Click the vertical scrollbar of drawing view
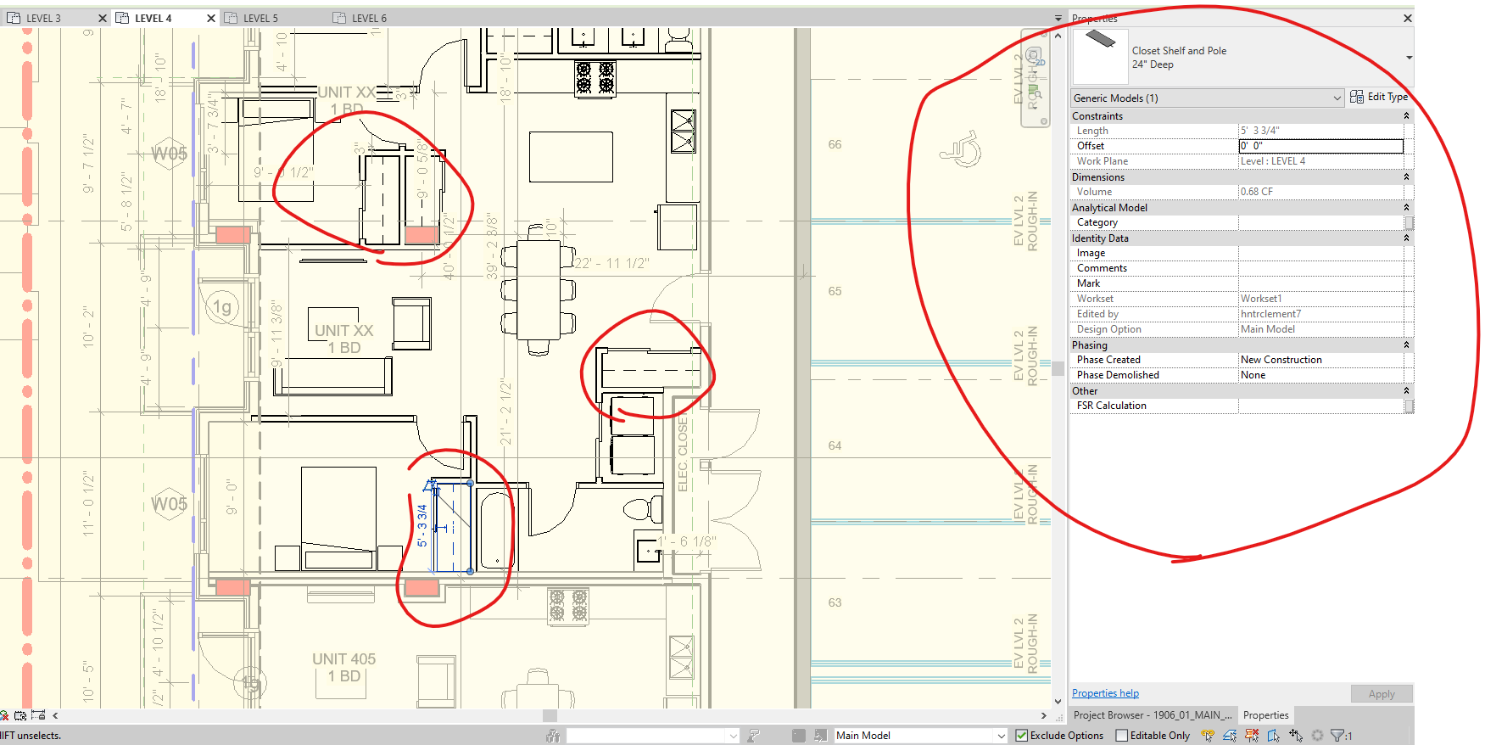This screenshot has width=1485, height=745. pyautogui.click(x=1058, y=368)
